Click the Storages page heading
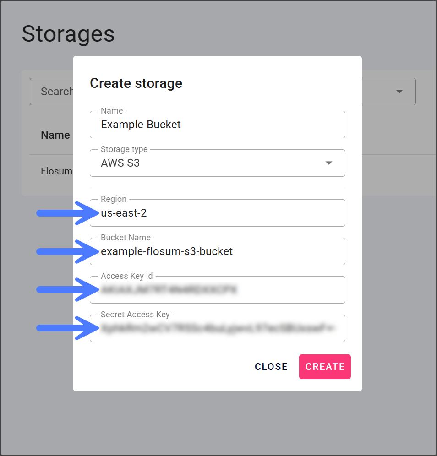Screen dimensions: 437x456 68,34
